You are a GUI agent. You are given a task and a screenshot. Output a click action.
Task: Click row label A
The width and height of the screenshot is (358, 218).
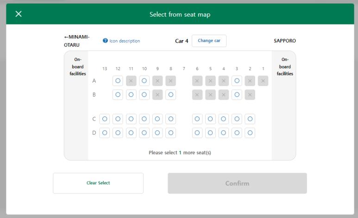(x=94, y=81)
